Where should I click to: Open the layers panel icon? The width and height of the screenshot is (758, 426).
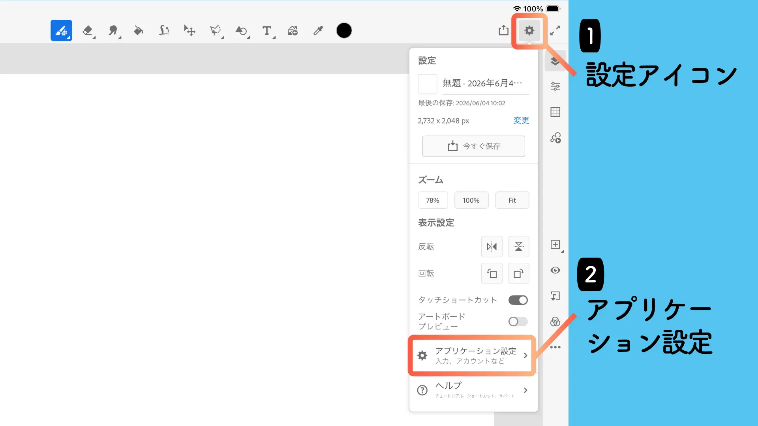click(555, 61)
